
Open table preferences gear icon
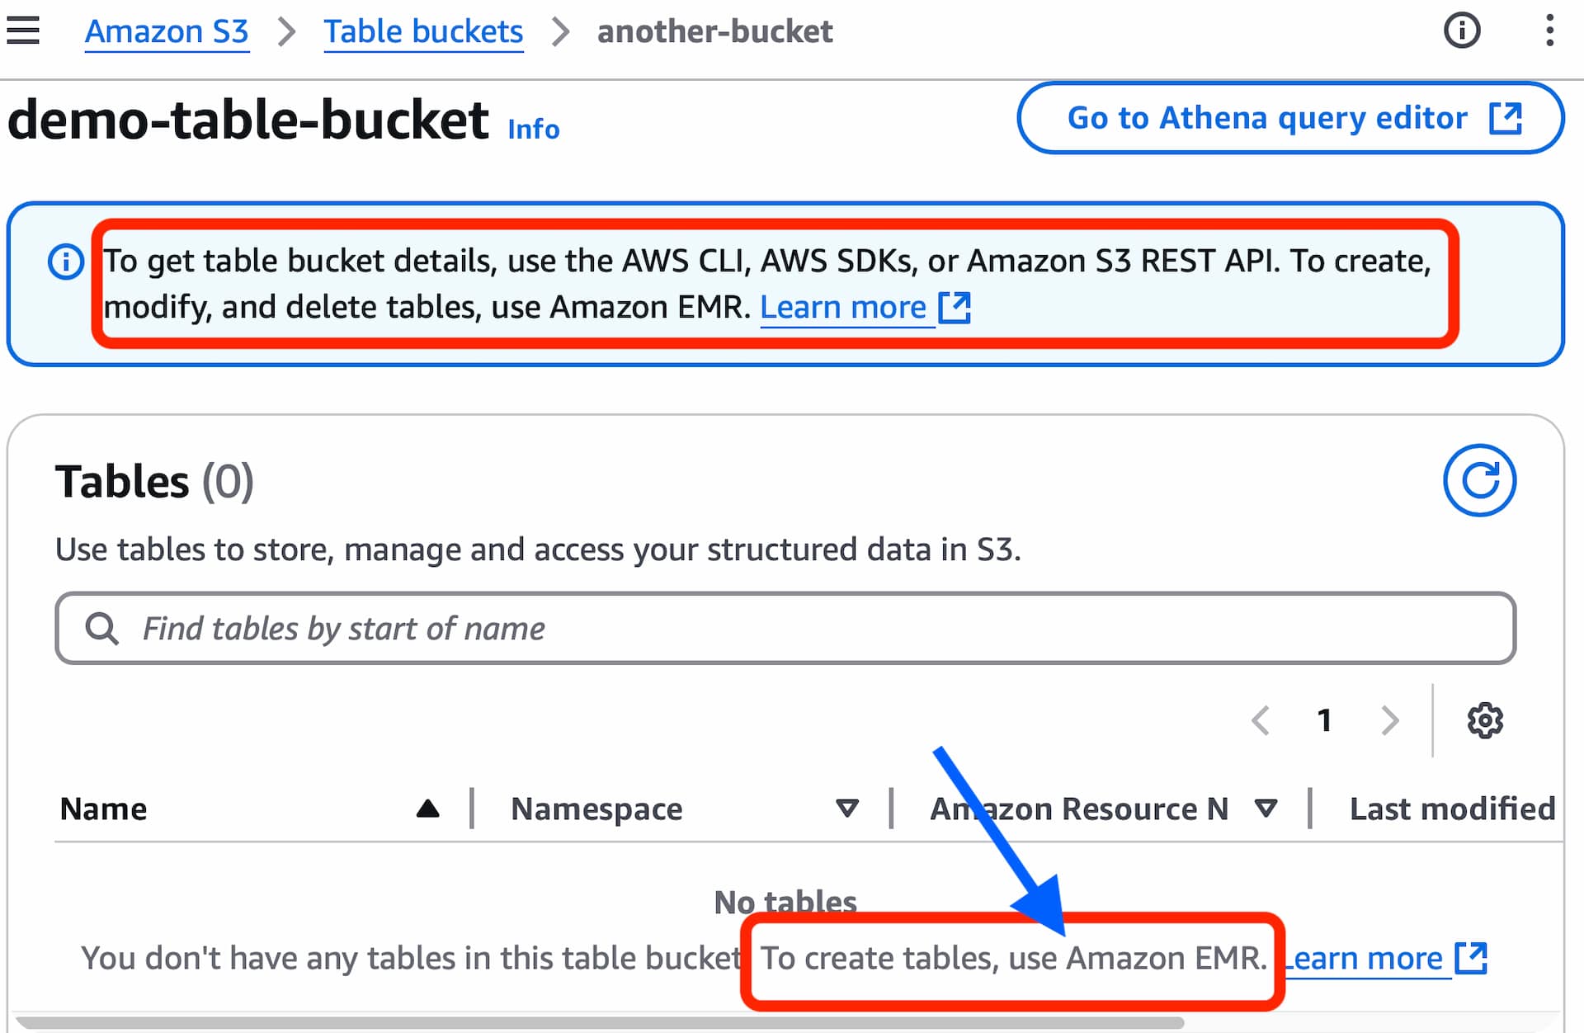point(1485,720)
